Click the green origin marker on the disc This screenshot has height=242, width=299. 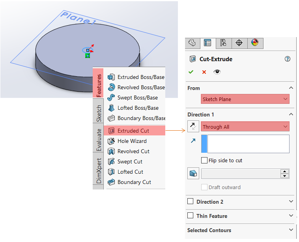pos(88,56)
